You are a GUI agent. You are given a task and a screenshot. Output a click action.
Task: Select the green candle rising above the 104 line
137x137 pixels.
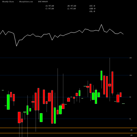coord(101,75)
